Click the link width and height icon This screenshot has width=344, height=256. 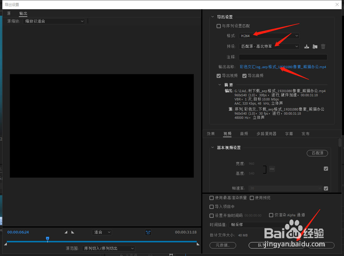coord(272,169)
